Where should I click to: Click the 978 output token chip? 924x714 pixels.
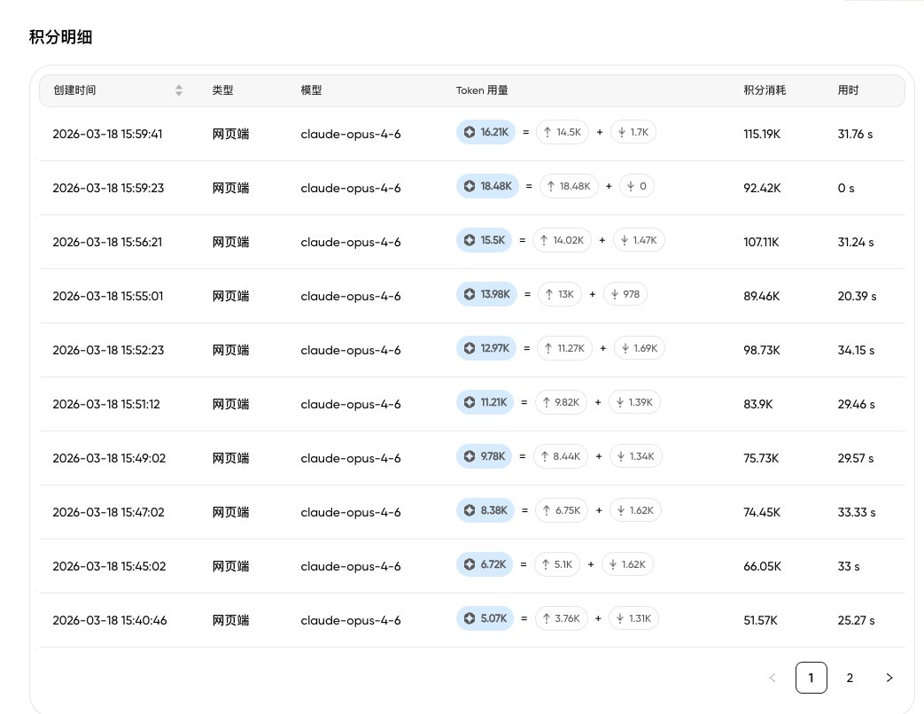[x=625, y=294]
